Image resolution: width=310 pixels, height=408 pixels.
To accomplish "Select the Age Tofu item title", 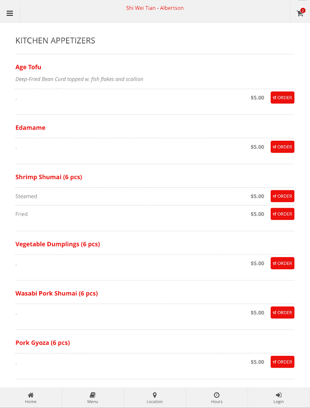I will (x=29, y=67).
